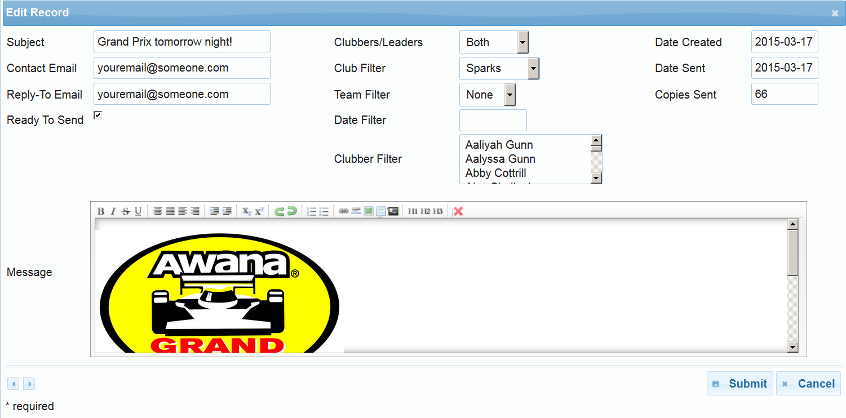Insert a hyperlink with the link icon
Screen dimensions: 846x418
point(343,211)
